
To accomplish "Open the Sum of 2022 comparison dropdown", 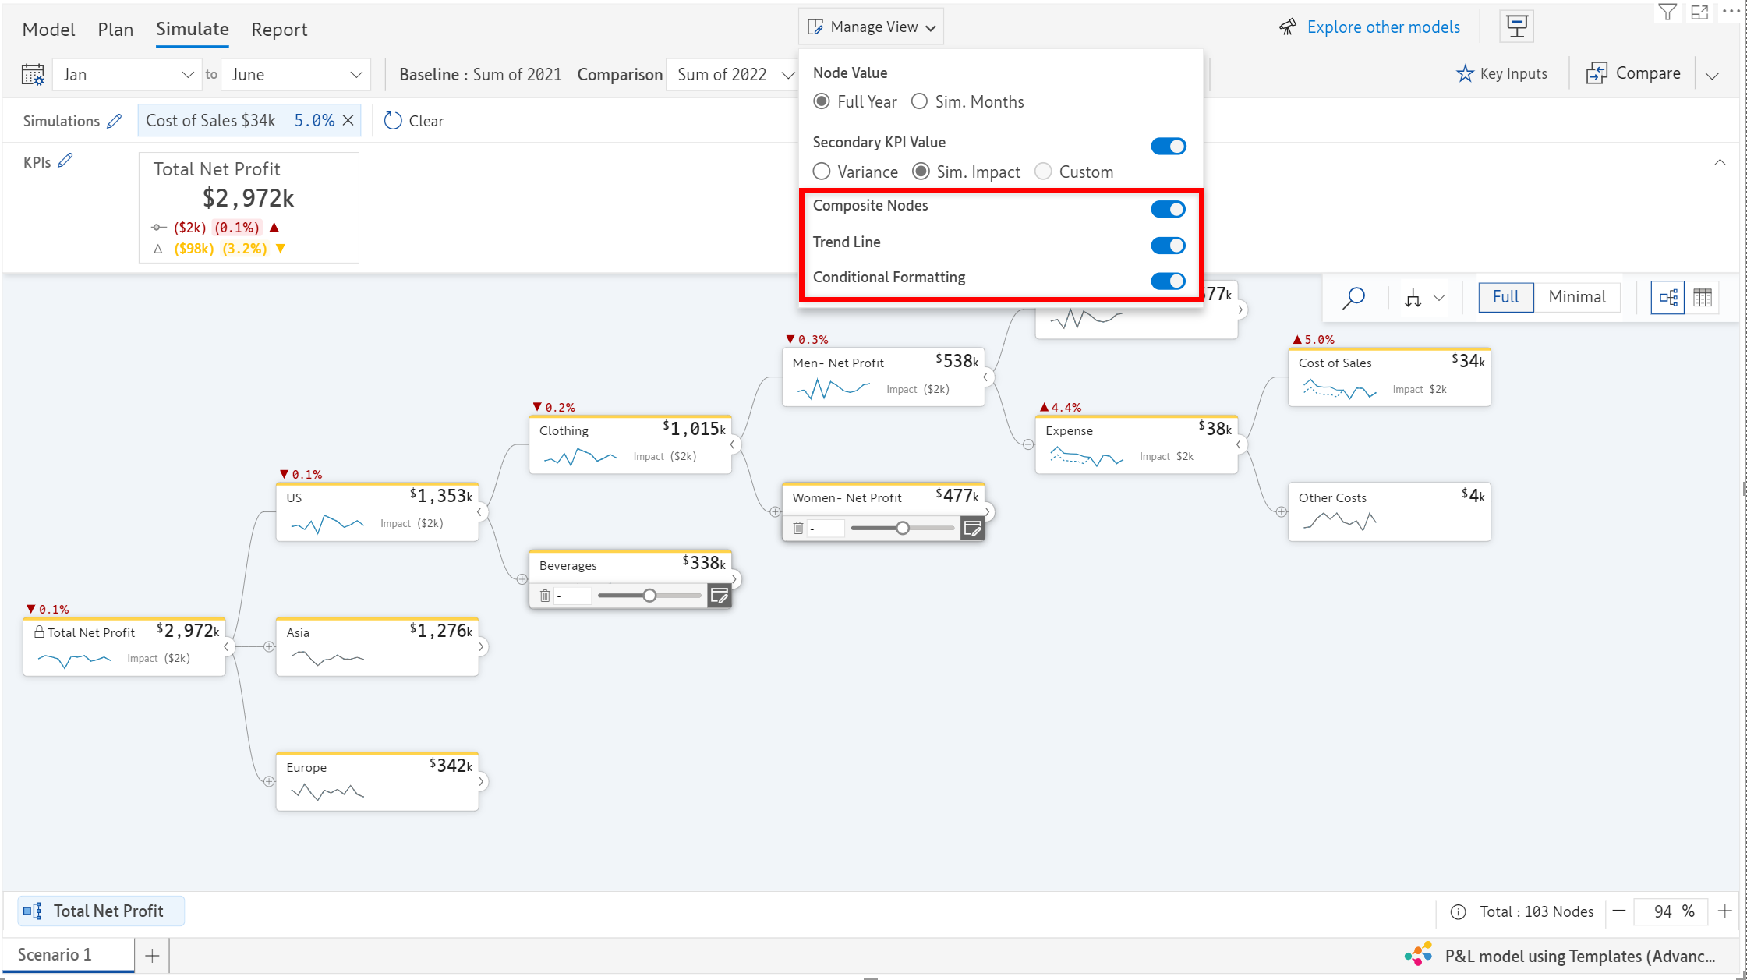I will tap(733, 75).
